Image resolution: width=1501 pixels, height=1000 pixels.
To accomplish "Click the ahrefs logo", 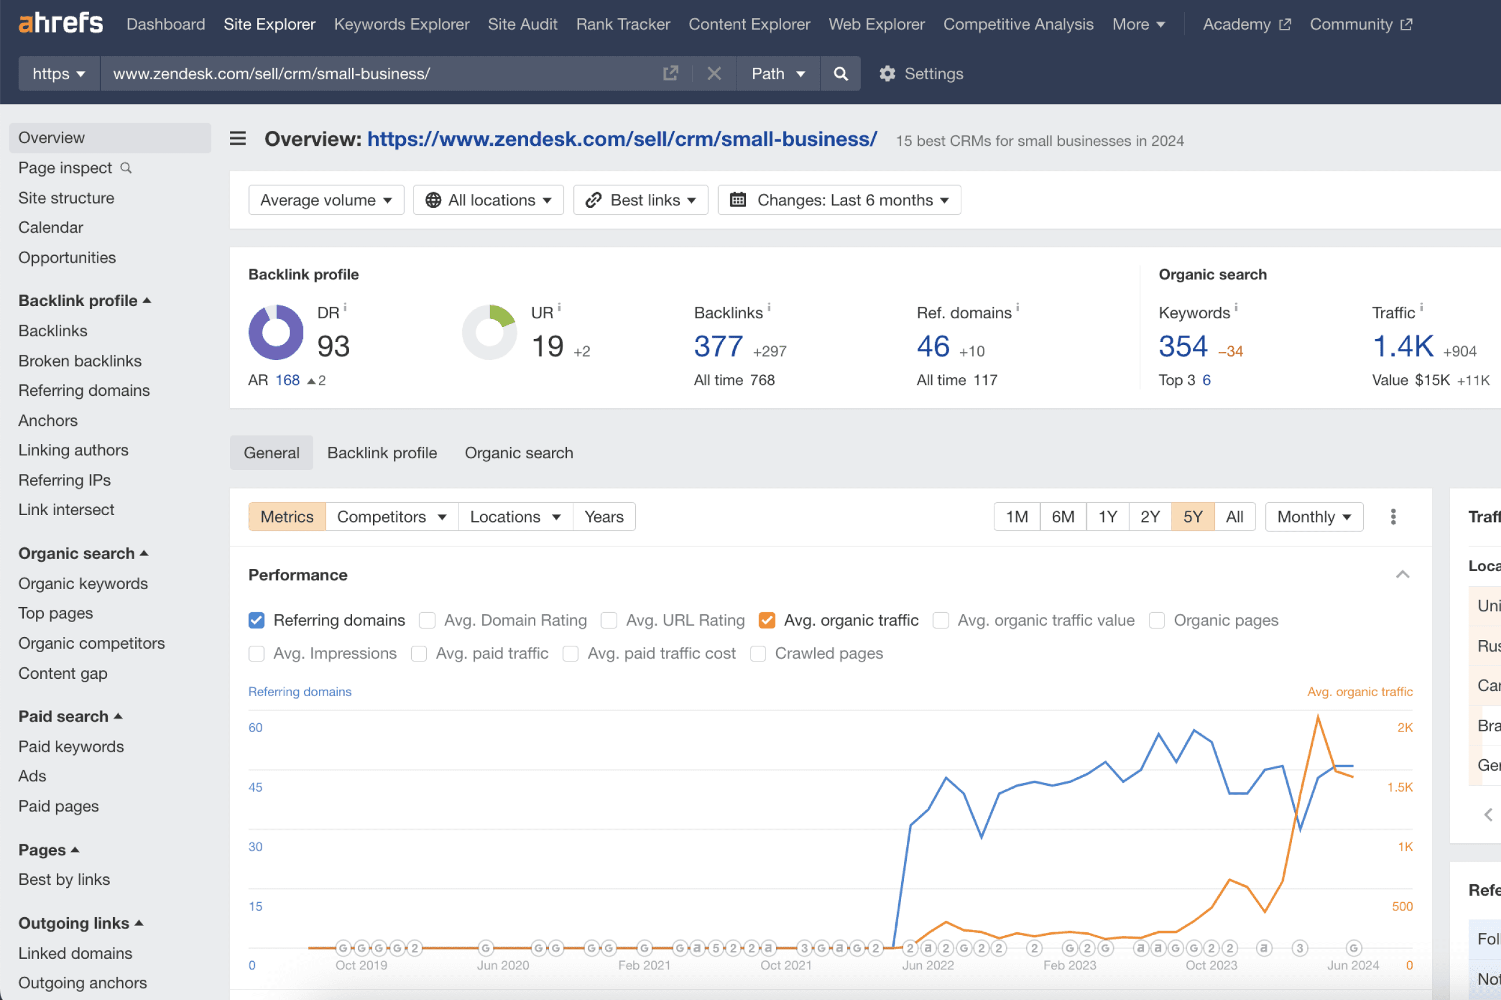I will (61, 24).
